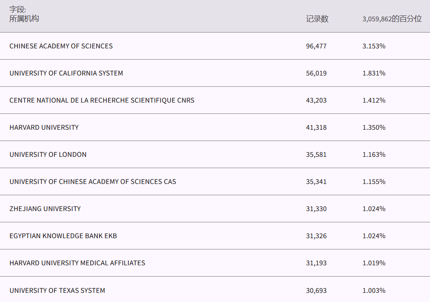Viewport: 430px width, 302px height.
Task: Click percentage value 3.153%
Action: coord(374,46)
